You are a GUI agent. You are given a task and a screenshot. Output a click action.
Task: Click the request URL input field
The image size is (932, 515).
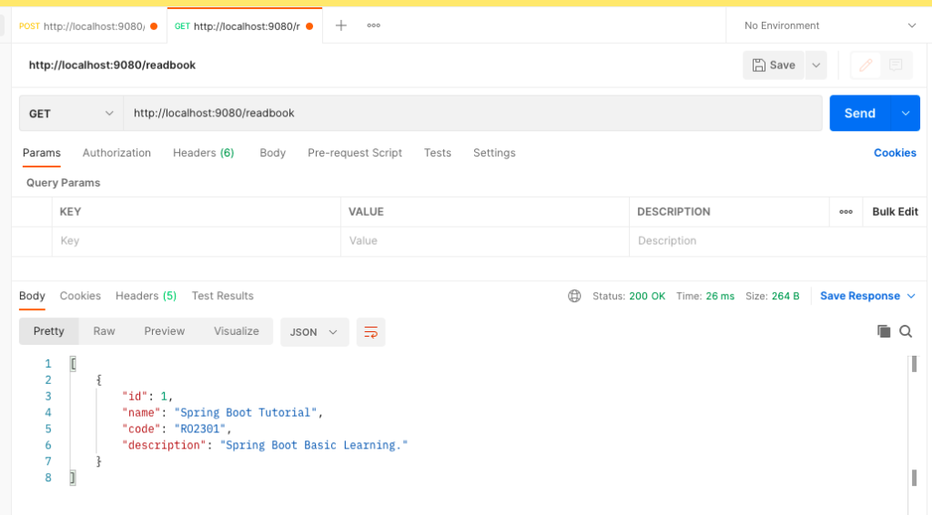pos(472,114)
